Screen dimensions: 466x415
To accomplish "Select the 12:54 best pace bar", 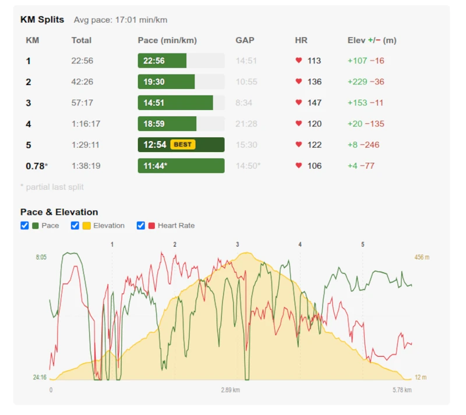I will pyautogui.click(x=181, y=145).
